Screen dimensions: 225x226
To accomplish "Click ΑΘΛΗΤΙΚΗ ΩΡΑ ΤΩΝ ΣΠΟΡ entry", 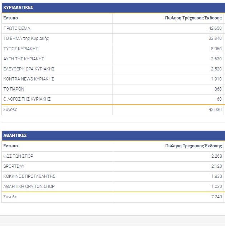I will tap(29, 186).
